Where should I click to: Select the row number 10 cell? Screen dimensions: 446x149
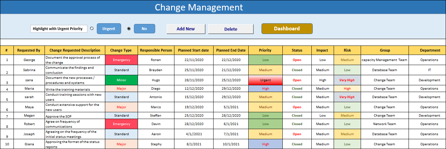pos(7,144)
